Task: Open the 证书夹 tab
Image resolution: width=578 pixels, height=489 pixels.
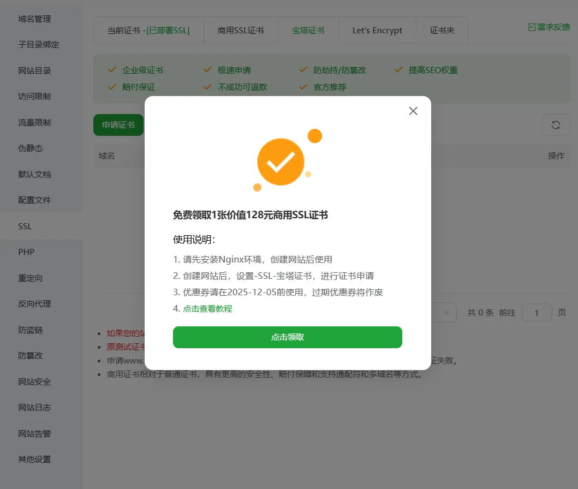Action: [442, 30]
